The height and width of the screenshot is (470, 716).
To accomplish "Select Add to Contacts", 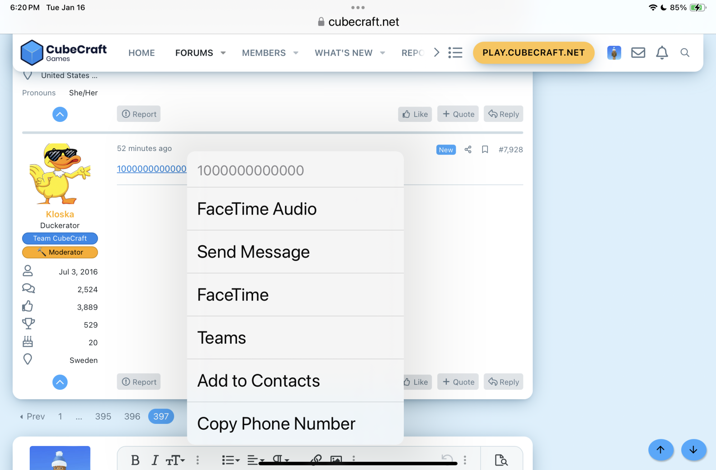I will click(295, 381).
